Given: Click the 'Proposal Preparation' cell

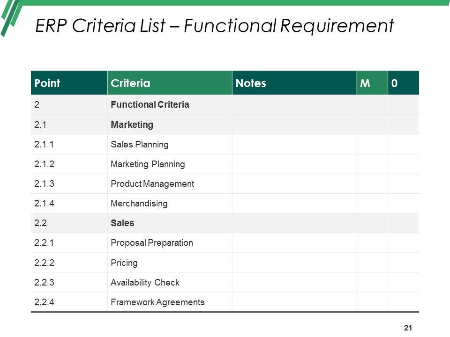Looking at the screenshot, I should coord(152,243).
